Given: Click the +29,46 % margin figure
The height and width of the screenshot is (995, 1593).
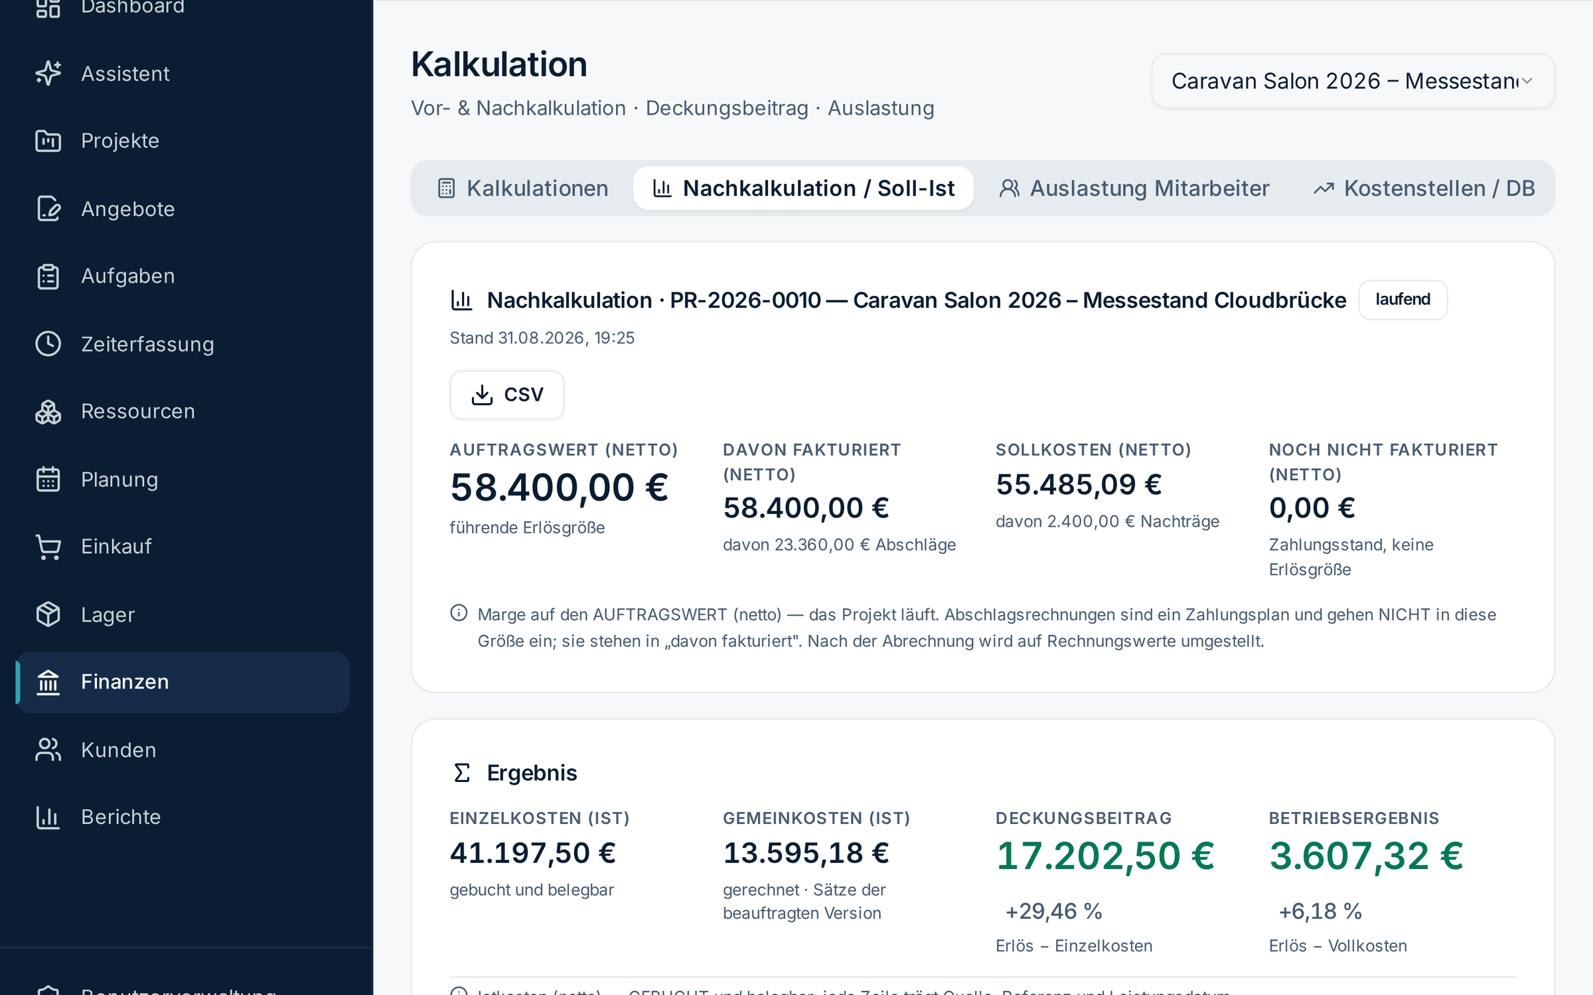Looking at the screenshot, I should tap(1053, 911).
